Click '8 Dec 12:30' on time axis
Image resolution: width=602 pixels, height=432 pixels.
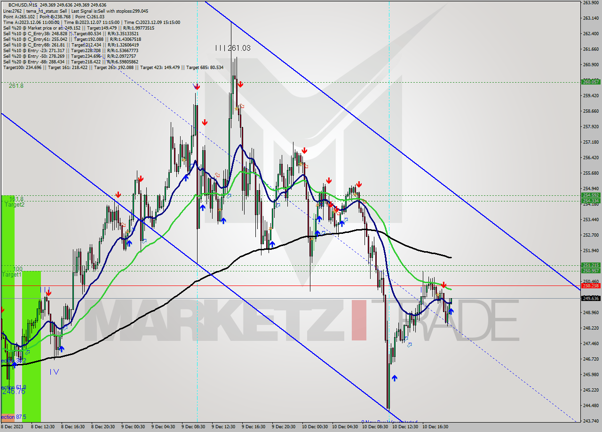[43, 427]
